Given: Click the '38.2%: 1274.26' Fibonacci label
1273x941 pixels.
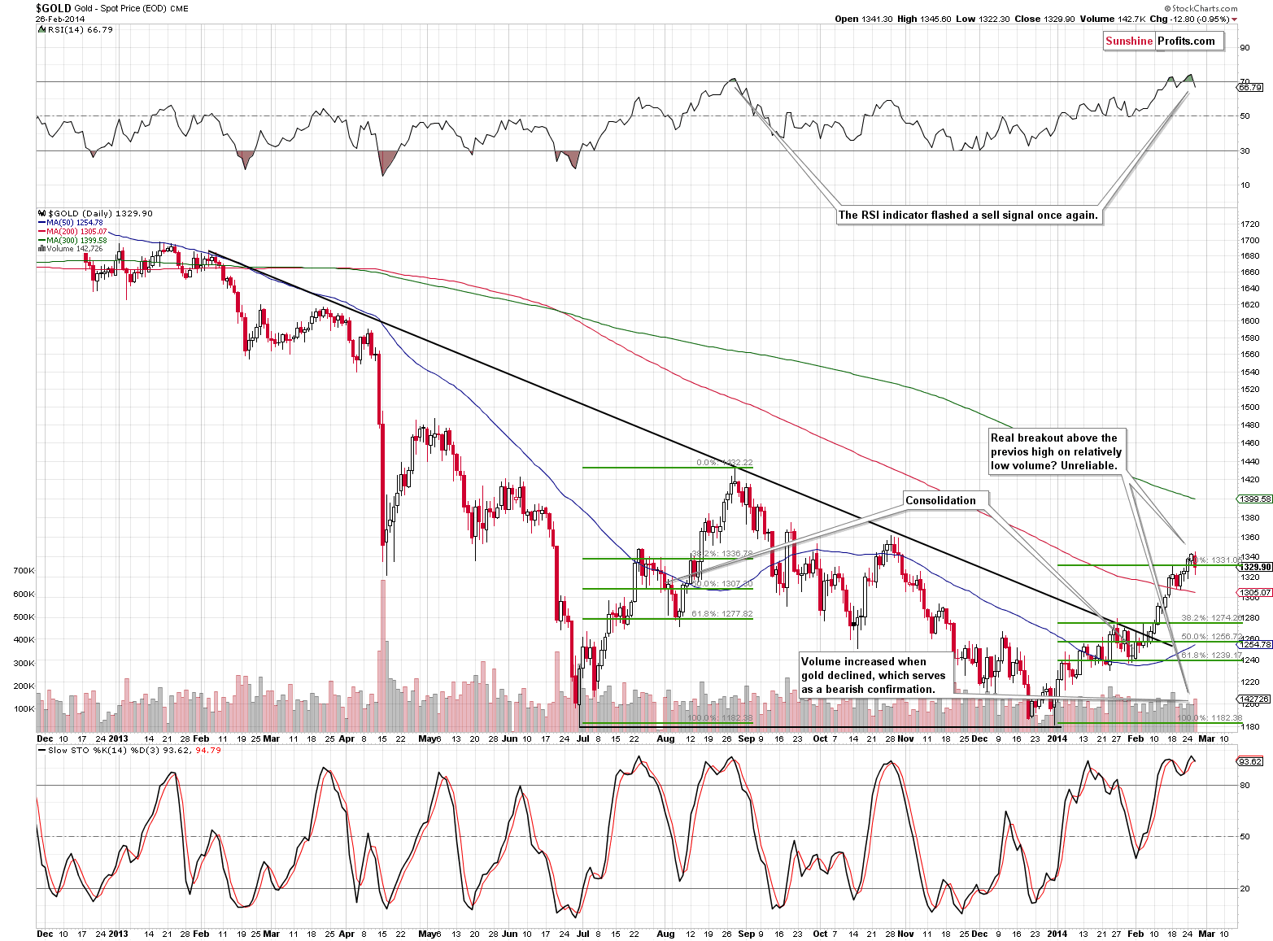Looking at the screenshot, I should (x=1211, y=618).
